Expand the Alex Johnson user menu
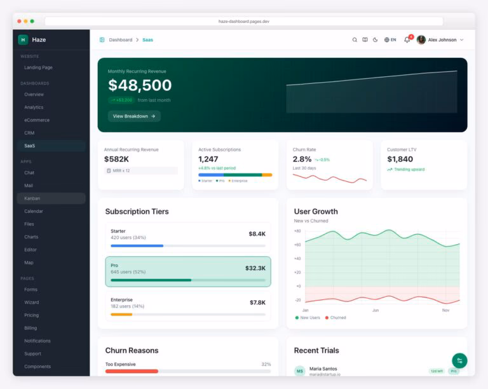Viewport: 488px width, 389px height. click(x=440, y=40)
